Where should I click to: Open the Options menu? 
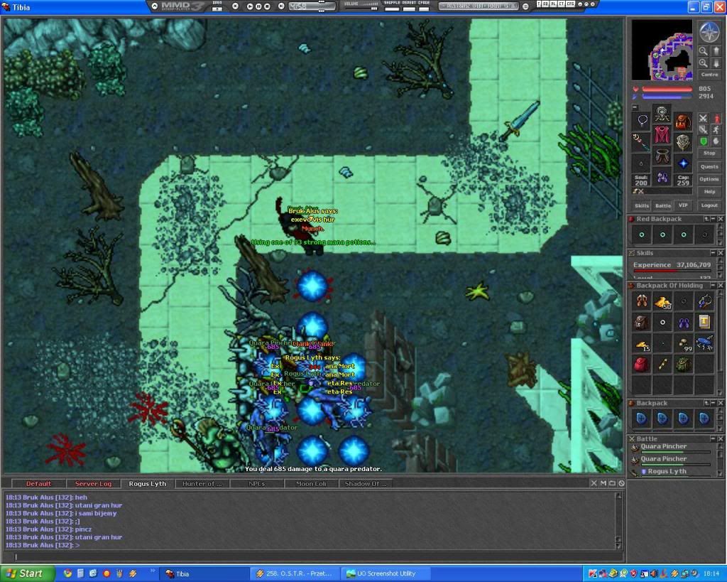(x=709, y=178)
